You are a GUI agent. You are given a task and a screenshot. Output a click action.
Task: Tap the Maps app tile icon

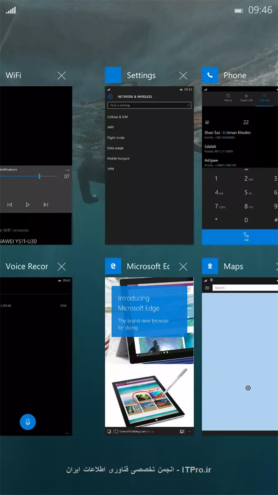pyautogui.click(x=210, y=266)
